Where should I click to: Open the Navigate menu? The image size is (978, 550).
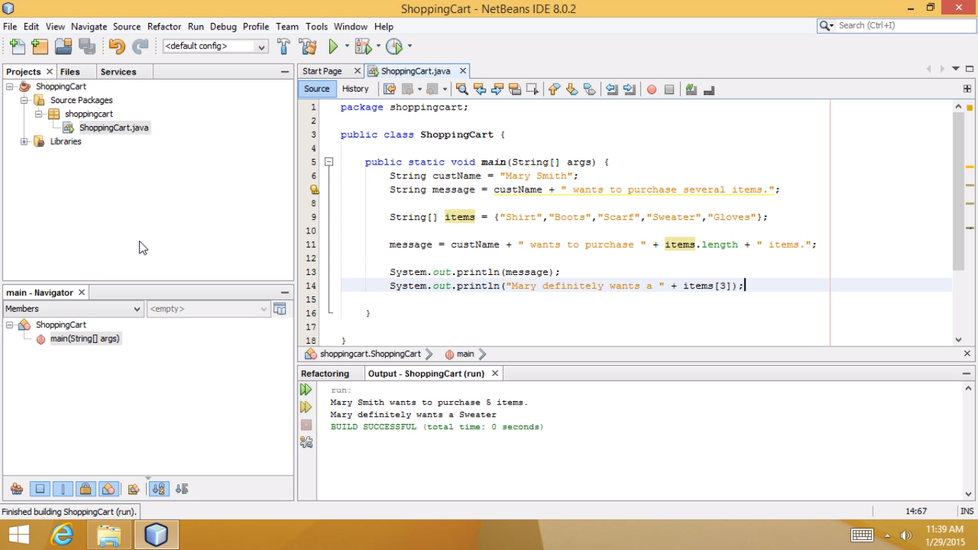click(x=89, y=26)
